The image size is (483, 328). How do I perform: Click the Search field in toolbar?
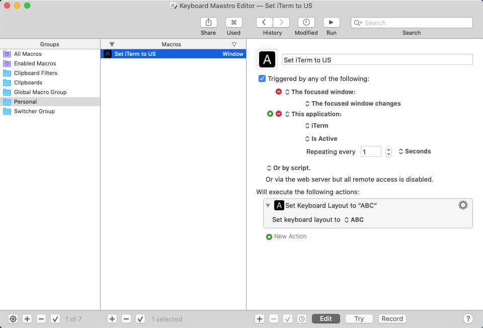coord(412,23)
